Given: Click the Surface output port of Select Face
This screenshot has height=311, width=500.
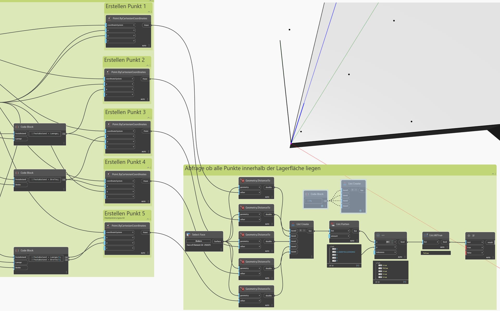Looking at the screenshot, I should pyautogui.click(x=218, y=242).
